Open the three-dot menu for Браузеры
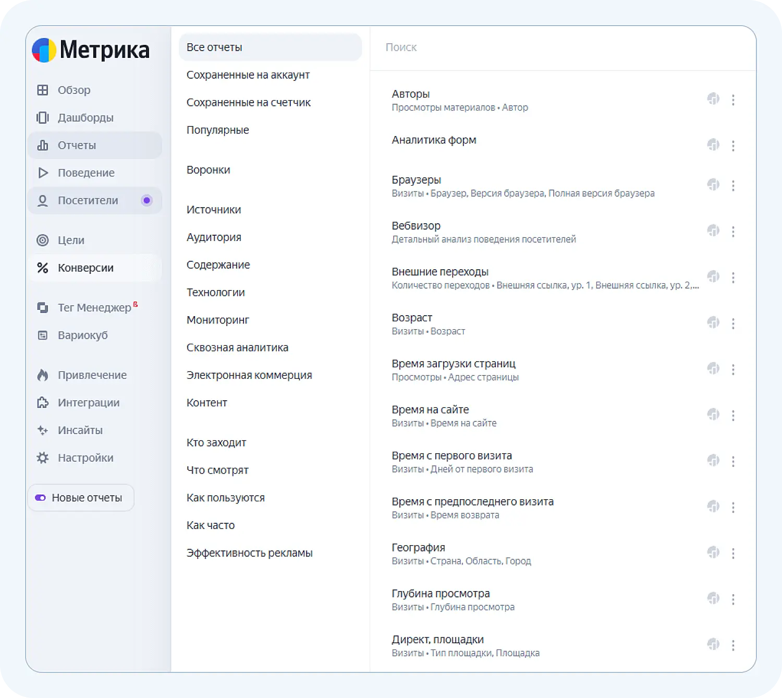 (x=733, y=186)
